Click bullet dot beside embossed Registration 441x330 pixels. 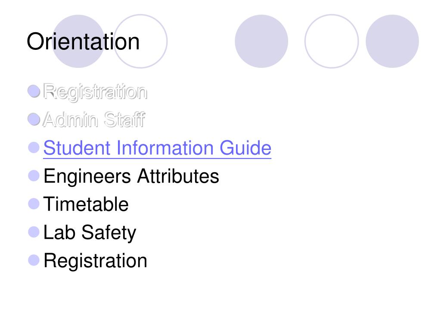click(x=34, y=91)
